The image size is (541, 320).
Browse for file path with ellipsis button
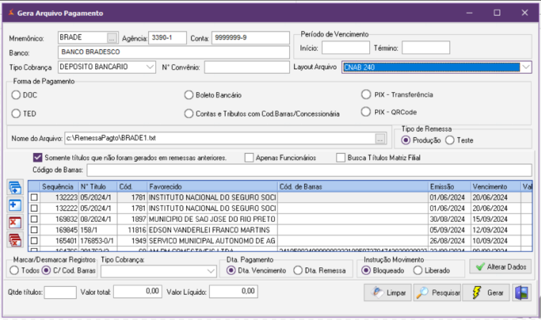point(380,139)
